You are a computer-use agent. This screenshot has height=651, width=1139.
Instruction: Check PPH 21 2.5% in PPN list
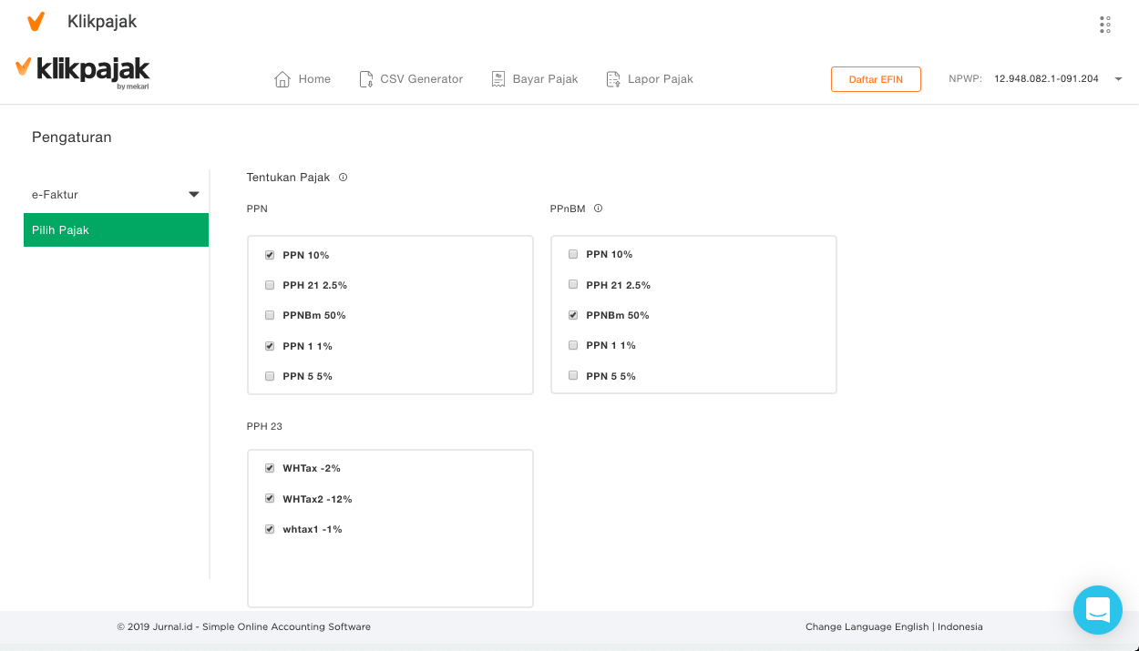point(270,285)
